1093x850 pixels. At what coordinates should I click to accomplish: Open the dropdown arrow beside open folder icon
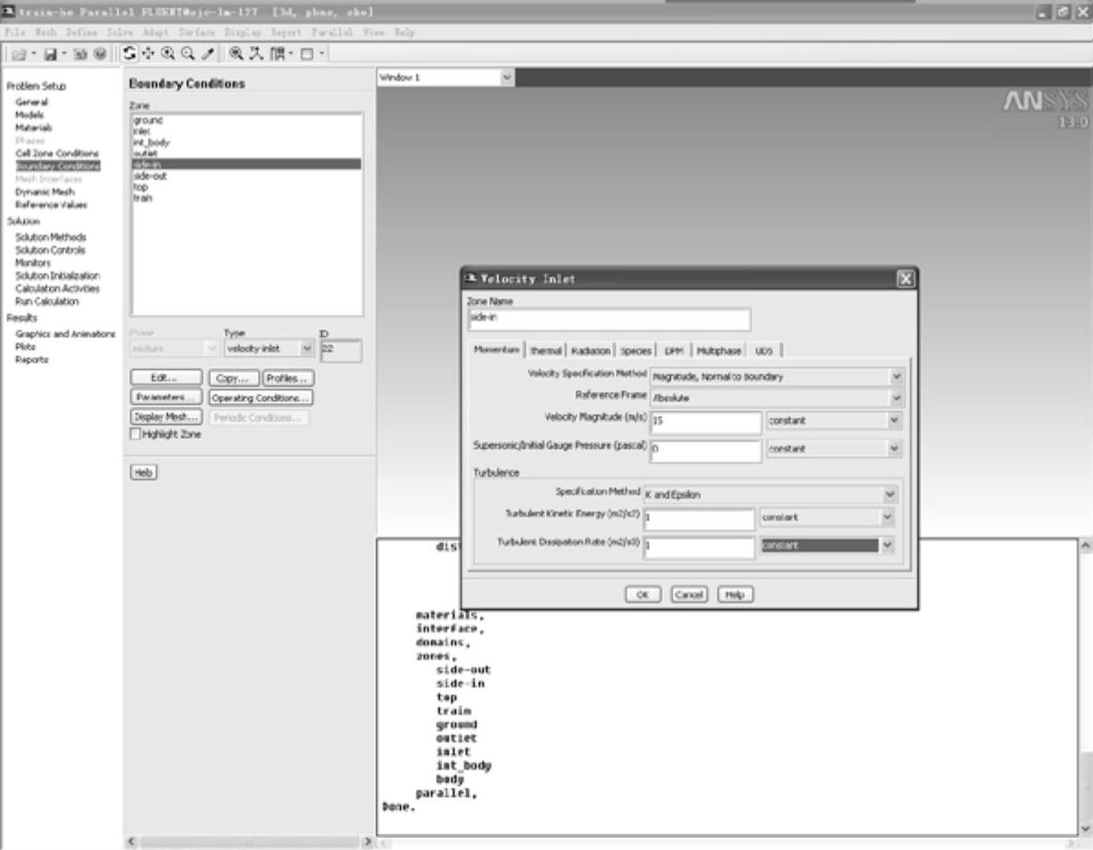33,53
